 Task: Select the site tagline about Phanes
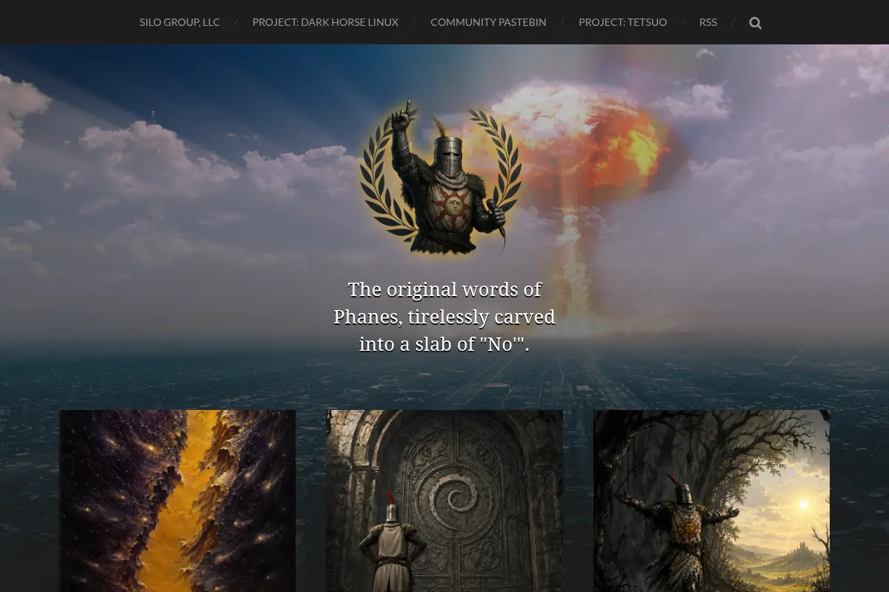444,317
